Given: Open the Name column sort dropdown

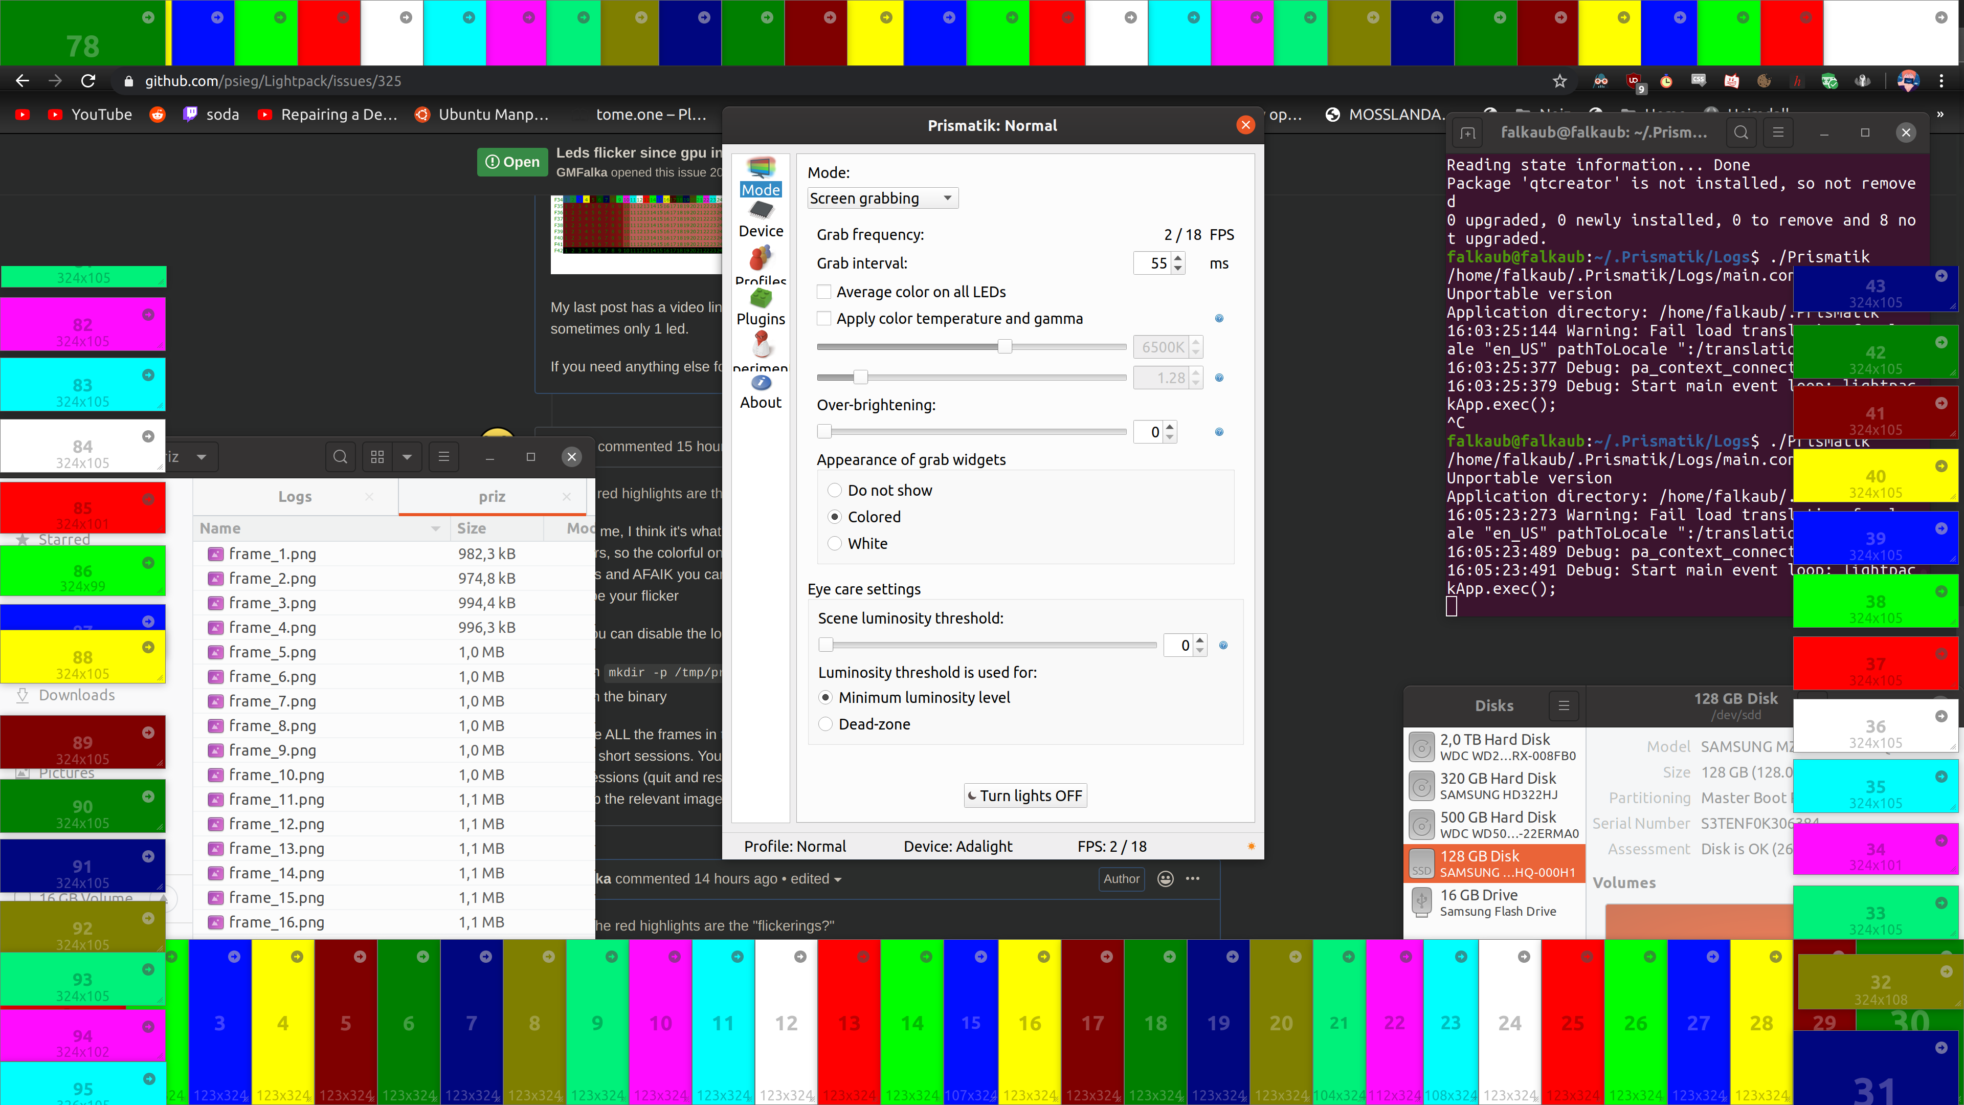Looking at the screenshot, I should click(435, 528).
